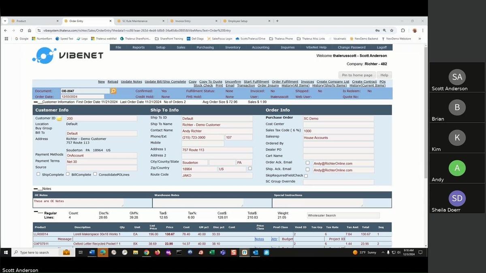The width and height of the screenshot is (486, 273).
Task: Collapse the Notes section
Action: click(36, 189)
